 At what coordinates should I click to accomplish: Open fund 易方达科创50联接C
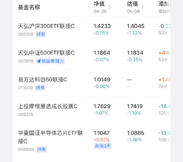[43, 80]
